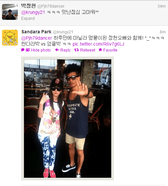Open Sandara Park's yellow chick avatar
This screenshot has height=186, width=168.
tap(10, 38)
